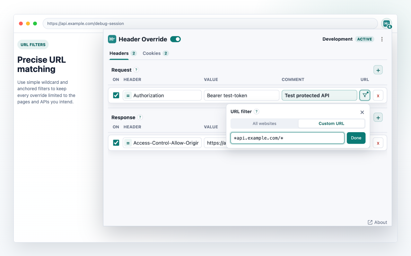Image resolution: width=411 pixels, height=256 pixels.
Task: Click the equals operator on Access-Control-Allow-Origin row
Action: (128, 143)
